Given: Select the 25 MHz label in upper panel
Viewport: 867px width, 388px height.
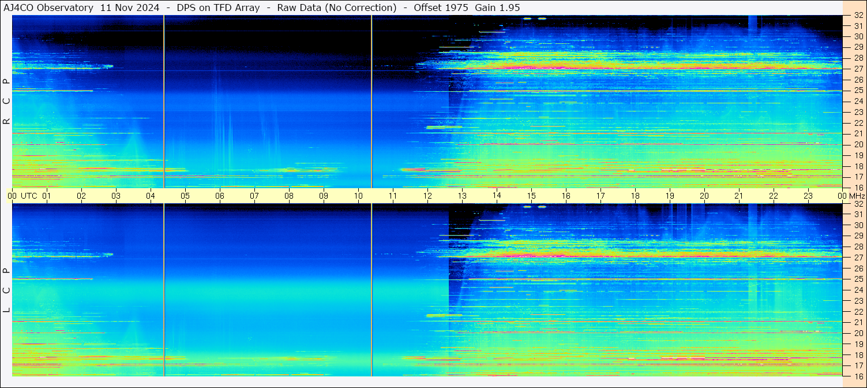Looking at the screenshot, I should tap(858, 91).
